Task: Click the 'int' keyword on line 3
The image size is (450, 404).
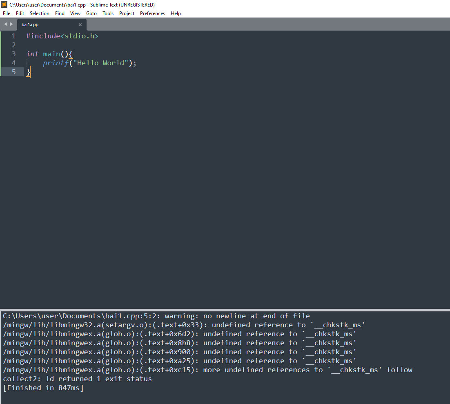Action: pyautogui.click(x=32, y=54)
